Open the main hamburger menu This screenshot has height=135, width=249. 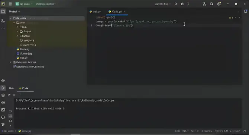point(10,4)
